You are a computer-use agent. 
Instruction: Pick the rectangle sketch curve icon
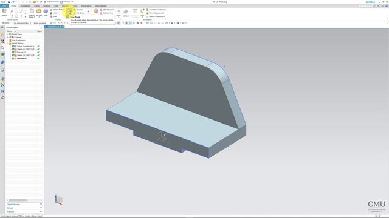tap(16, 11)
